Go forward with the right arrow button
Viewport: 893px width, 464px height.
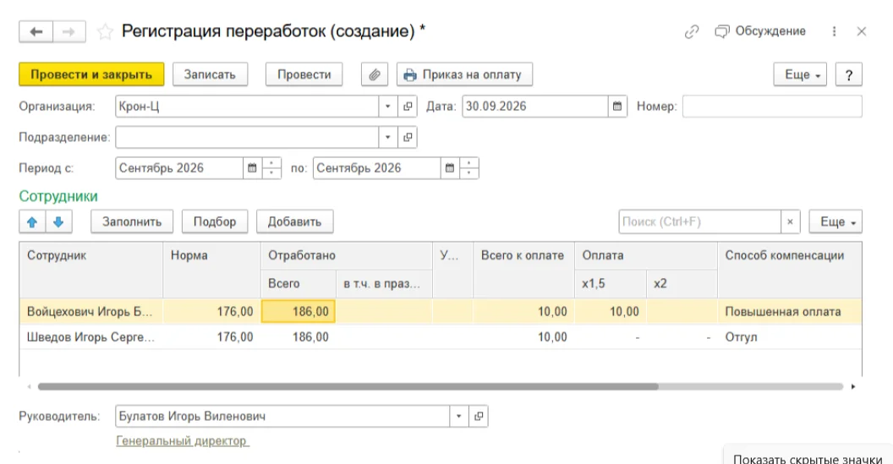68,32
